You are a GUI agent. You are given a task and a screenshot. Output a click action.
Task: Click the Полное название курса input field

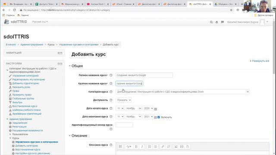click(144, 75)
